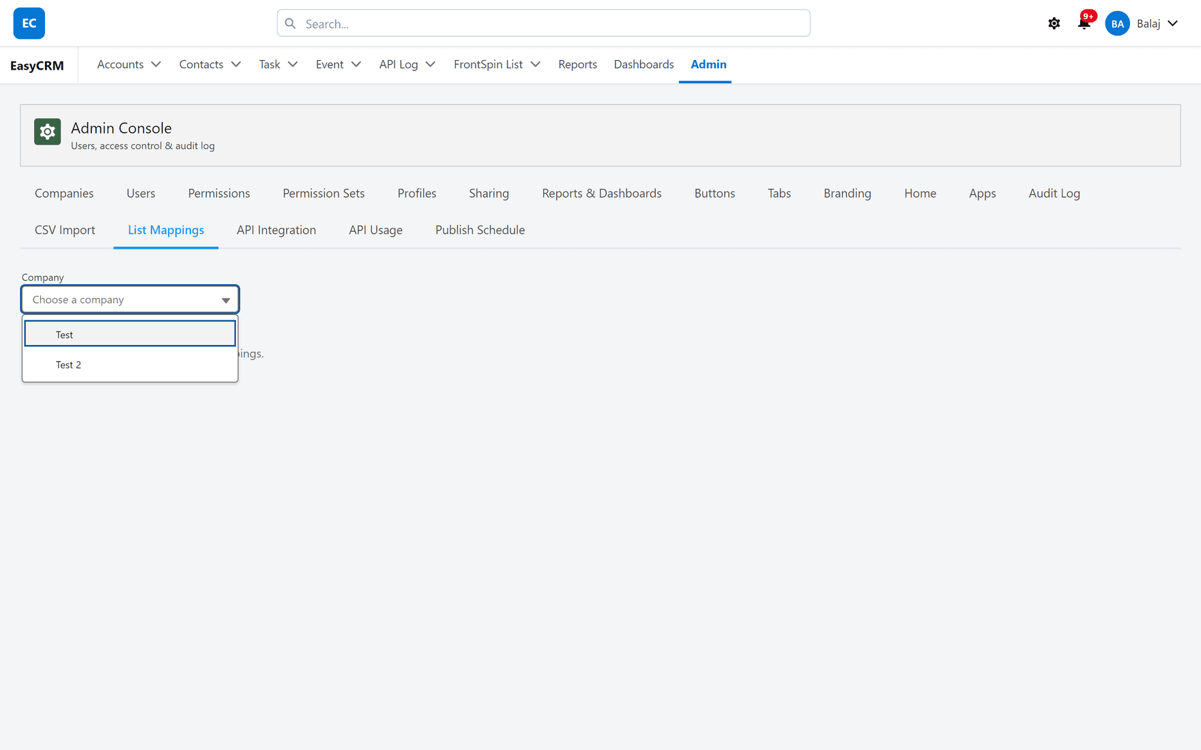
Task: Expand the API Log menu chevron
Action: pos(431,64)
